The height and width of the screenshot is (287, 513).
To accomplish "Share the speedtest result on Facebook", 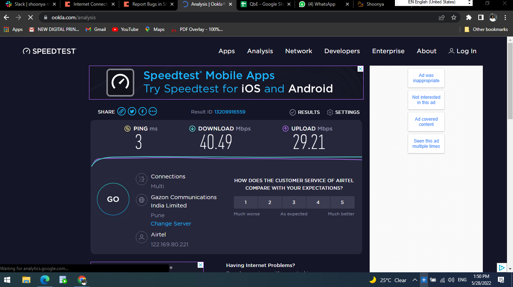I will coord(142,111).
